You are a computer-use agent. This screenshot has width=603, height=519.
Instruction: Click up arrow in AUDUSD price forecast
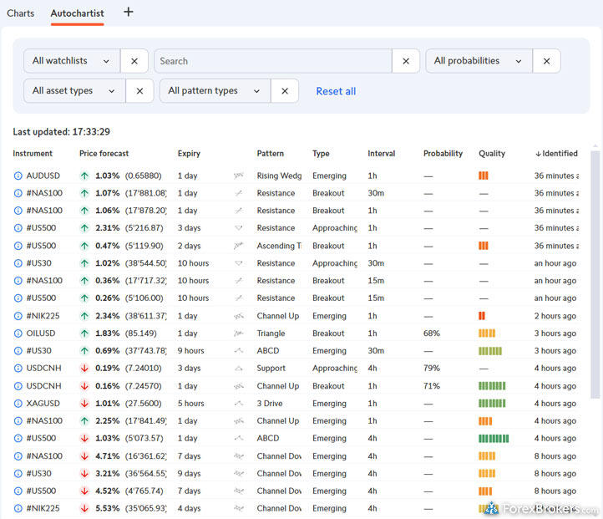coord(84,176)
